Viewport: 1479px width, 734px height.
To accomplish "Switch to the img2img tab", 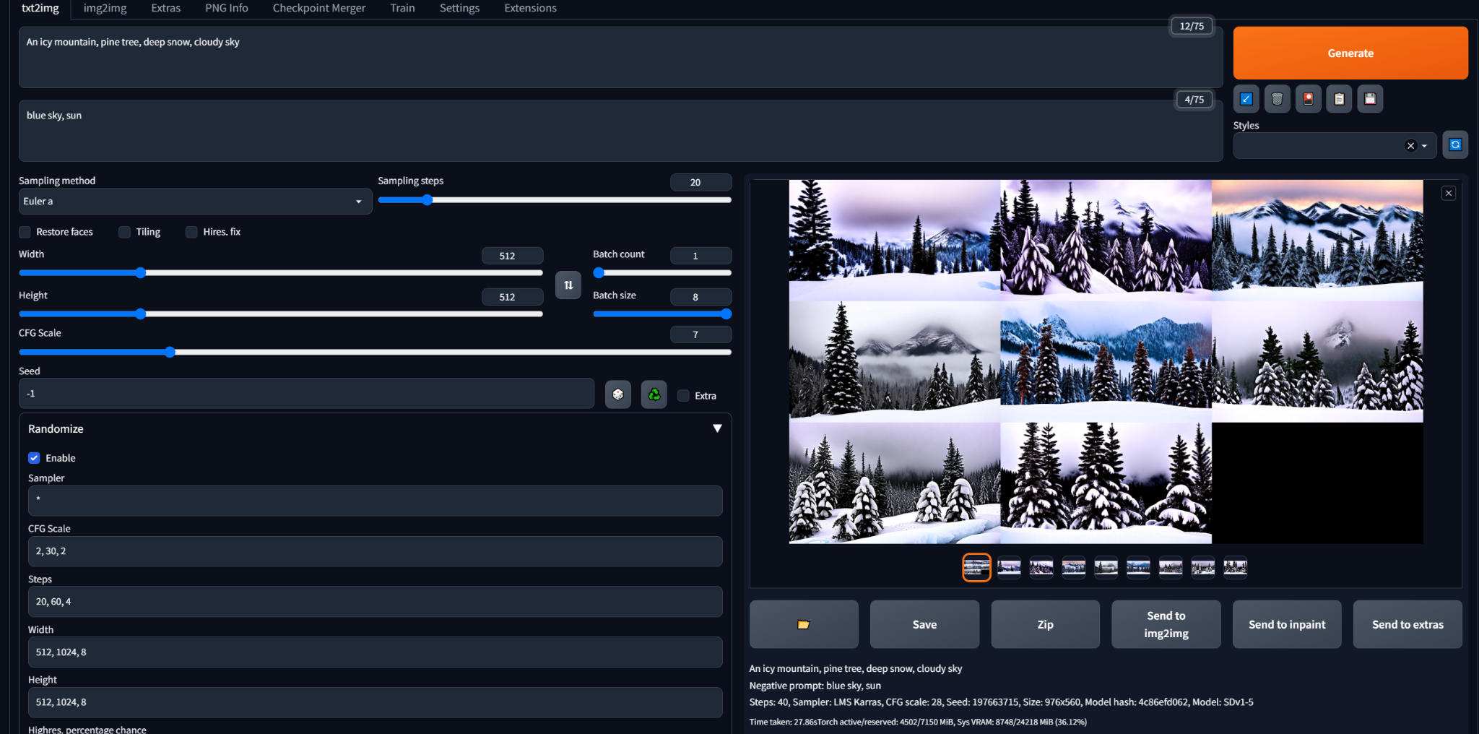I will click(x=105, y=8).
